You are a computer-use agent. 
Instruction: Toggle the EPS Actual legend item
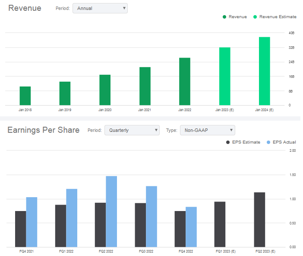click(281, 142)
